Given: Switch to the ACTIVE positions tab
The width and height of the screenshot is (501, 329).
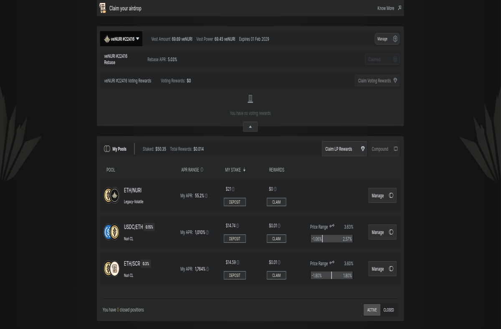Looking at the screenshot, I should click(x=372, y=310).
